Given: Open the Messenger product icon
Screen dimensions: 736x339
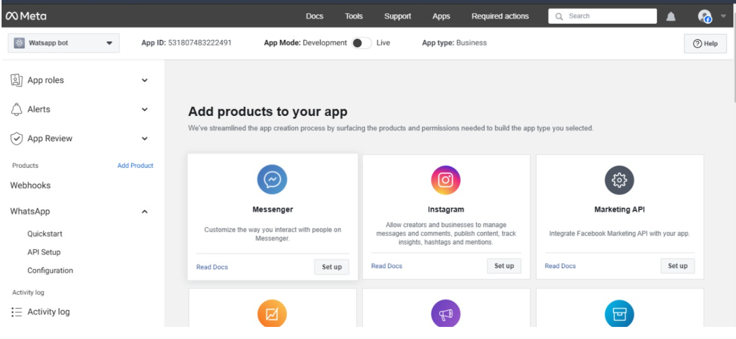Looking at the screenshot, I should [272, 179].
